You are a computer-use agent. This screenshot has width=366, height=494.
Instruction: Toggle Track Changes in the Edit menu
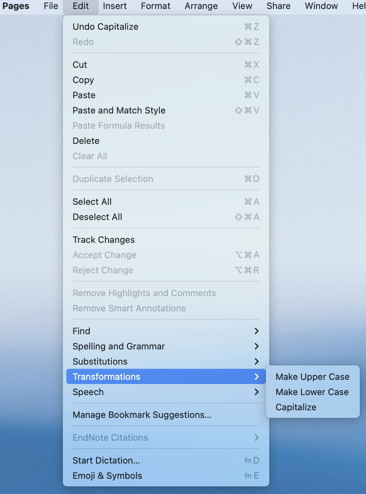click(104, 240)
